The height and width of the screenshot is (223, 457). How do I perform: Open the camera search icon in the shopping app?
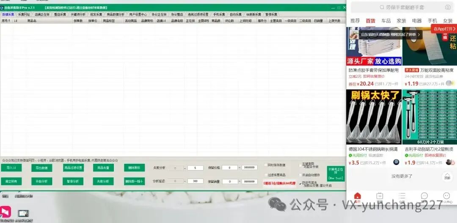point(448,7)
